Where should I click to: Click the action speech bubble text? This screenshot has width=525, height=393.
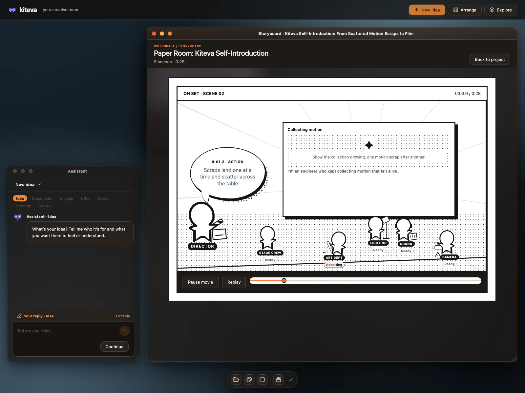228,177
